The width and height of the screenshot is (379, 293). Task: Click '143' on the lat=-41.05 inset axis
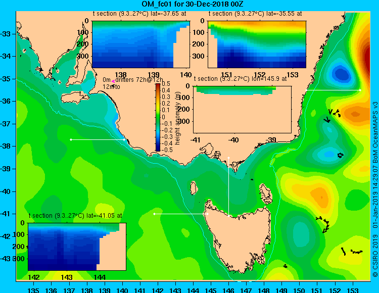click(67, 277)
